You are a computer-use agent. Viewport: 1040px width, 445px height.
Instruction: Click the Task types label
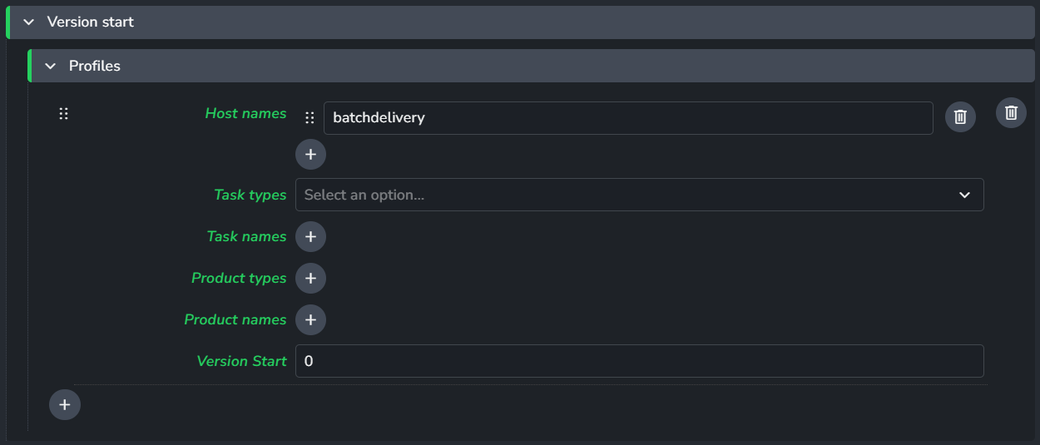(250, 195)
